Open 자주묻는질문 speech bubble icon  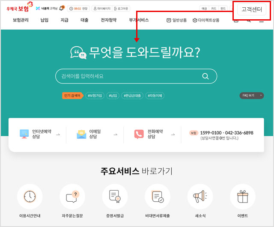point(72,197)
